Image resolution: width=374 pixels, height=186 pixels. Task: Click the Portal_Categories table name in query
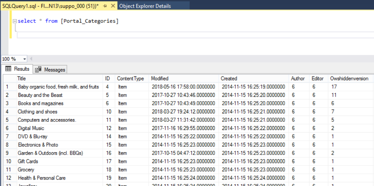tap(90, 21)
